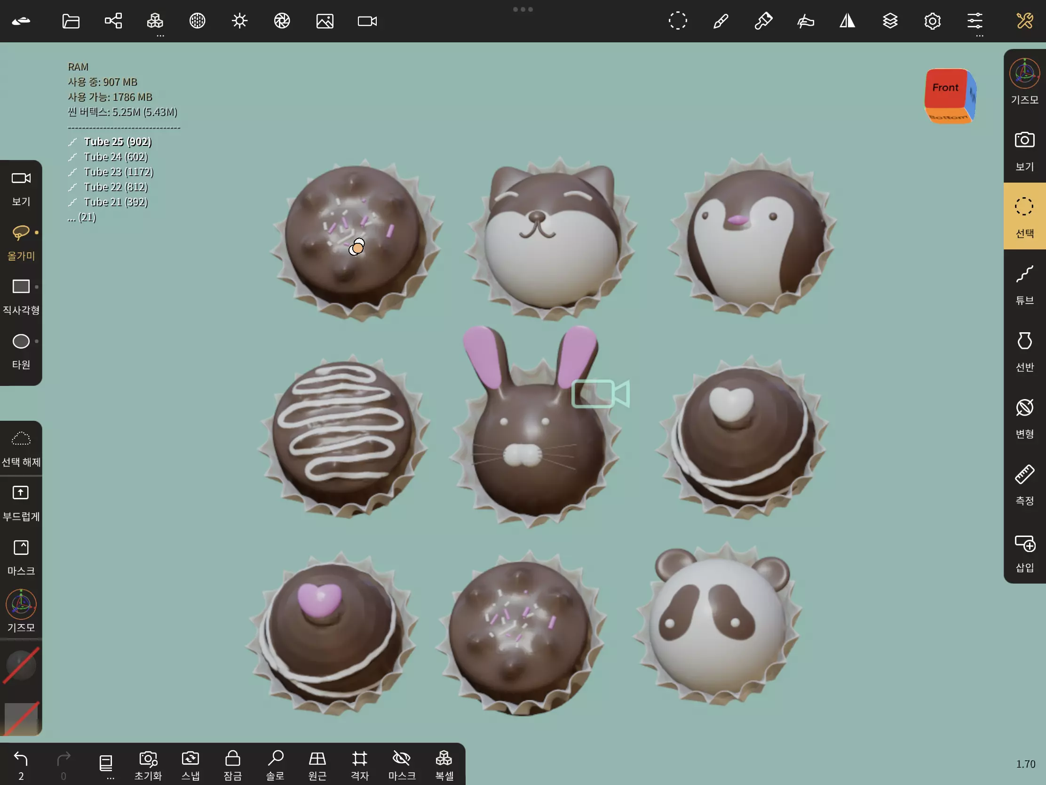Select the 선반 lathe tool
The height and width of the screenshot is (785, 1046).
tap(1025, 351)
